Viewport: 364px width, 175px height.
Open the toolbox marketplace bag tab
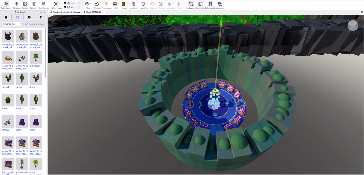(x=6, y=17)
